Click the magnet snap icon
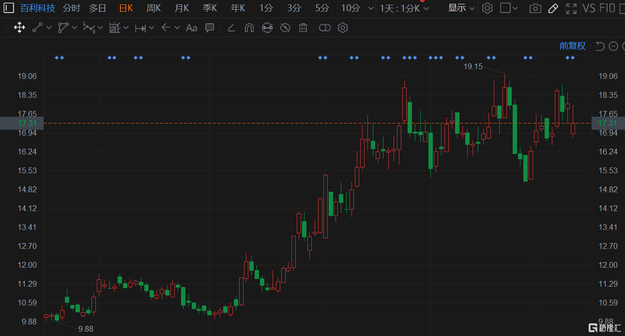The image size is (625, 336). 249,28
